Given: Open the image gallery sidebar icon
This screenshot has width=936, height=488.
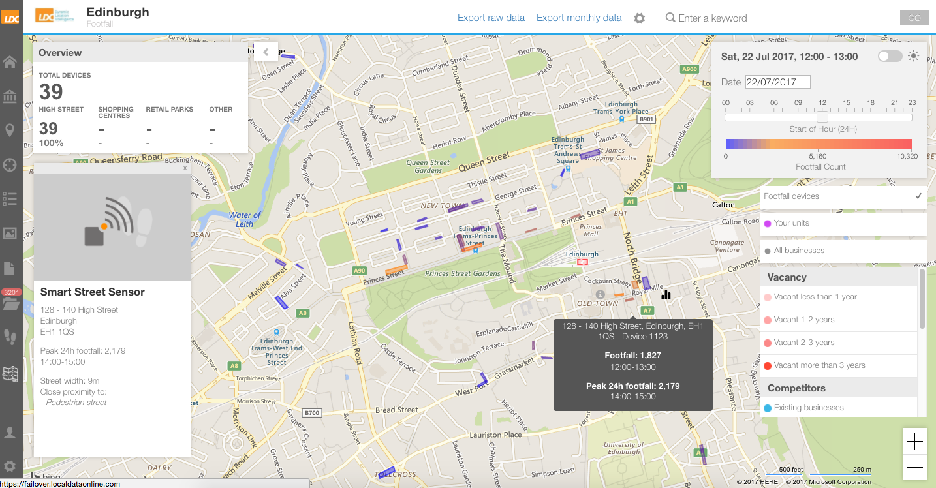Looking at the screenshot, I should pos(10,233).
